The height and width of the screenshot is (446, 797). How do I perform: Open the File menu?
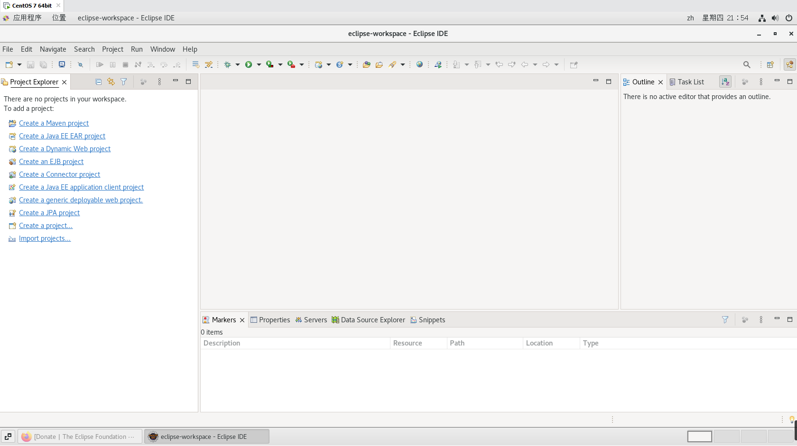tap(8, 49)
